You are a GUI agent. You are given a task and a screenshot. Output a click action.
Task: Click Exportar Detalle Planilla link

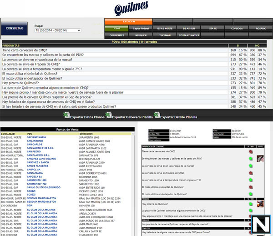pos(179,117)
